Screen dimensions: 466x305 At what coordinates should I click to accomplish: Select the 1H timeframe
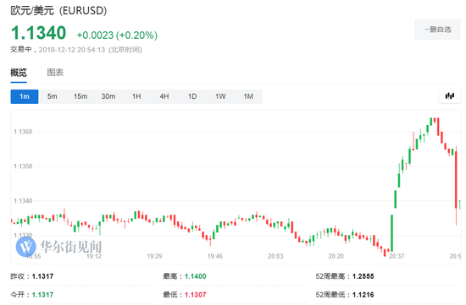click(x=136, y=96)
